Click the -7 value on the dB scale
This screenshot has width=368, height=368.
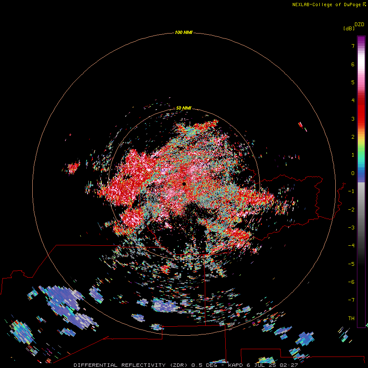351,300
